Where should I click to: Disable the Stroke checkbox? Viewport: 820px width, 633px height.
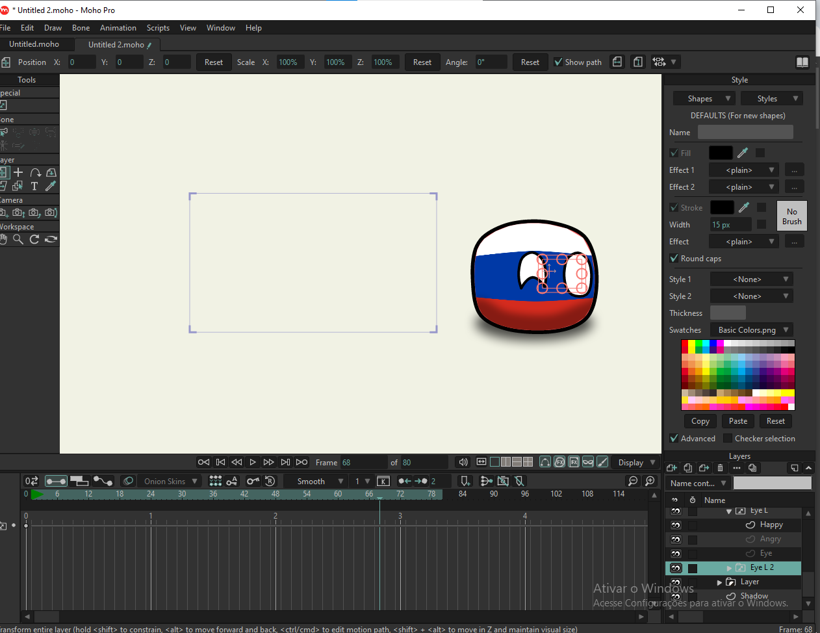(673, 207)
